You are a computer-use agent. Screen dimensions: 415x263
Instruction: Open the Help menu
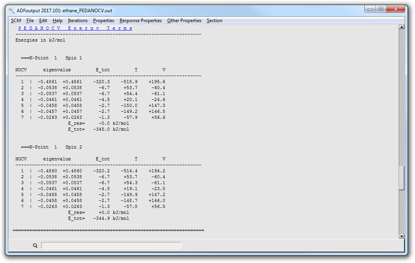[57, 21]
